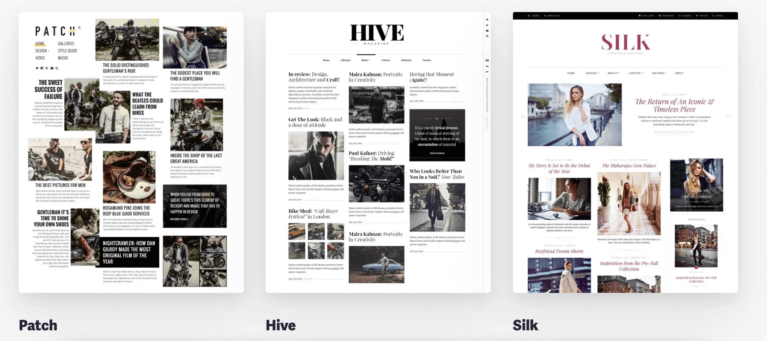Click 'Boyfriend Denim Shorts' heading in Silk

pos(559,251)
